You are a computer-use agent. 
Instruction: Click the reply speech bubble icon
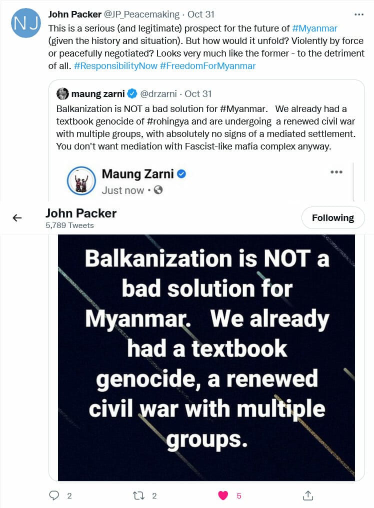[x=54, y=495]
